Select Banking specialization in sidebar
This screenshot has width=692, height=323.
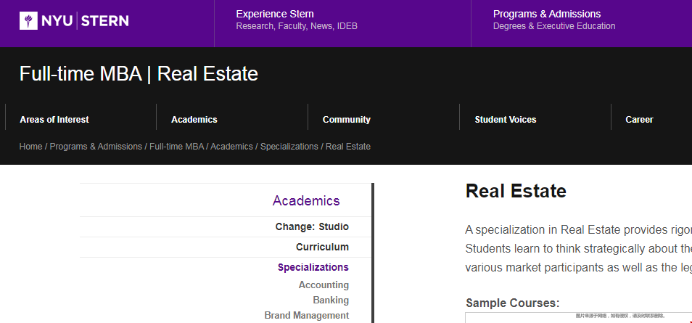331,300
